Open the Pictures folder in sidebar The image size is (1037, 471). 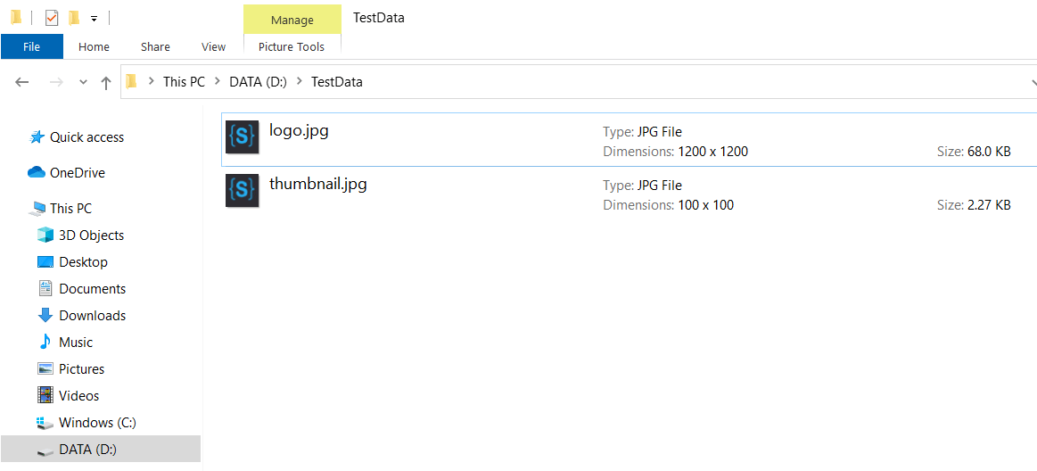click(81, 368)
